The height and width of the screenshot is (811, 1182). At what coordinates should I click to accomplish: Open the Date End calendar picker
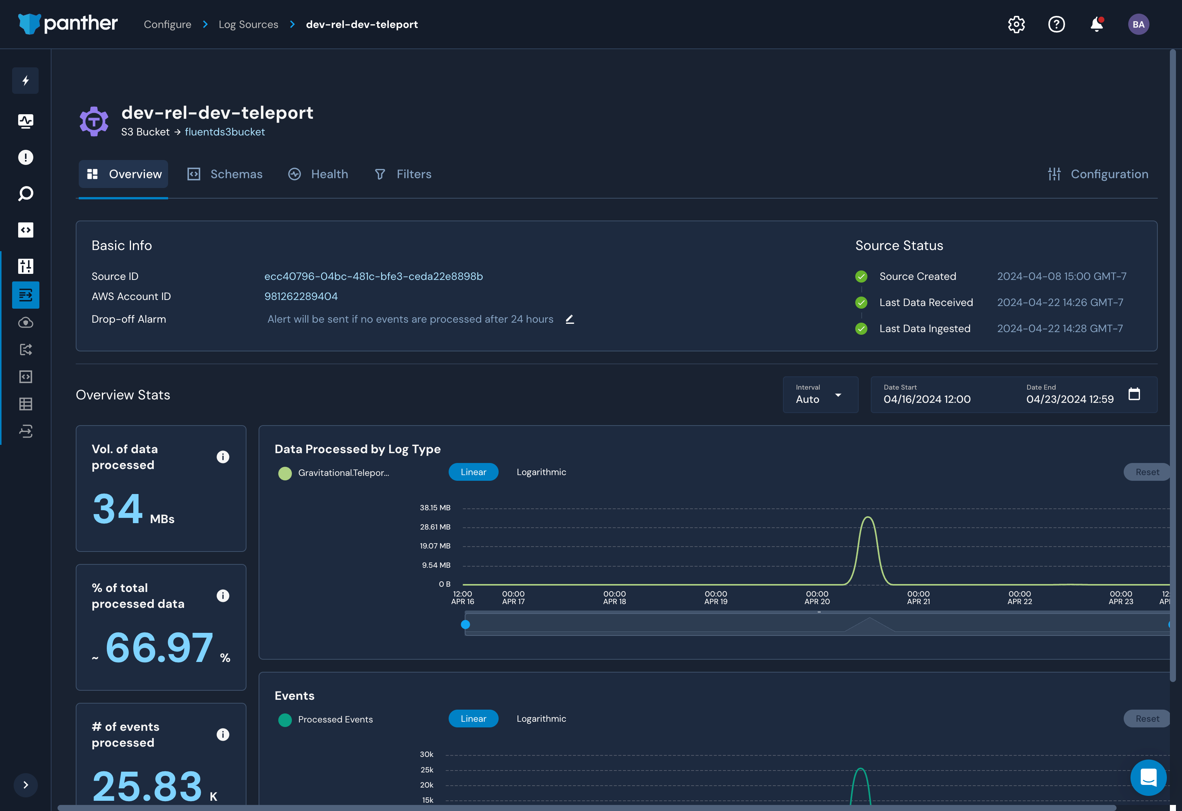(1135, 394)
